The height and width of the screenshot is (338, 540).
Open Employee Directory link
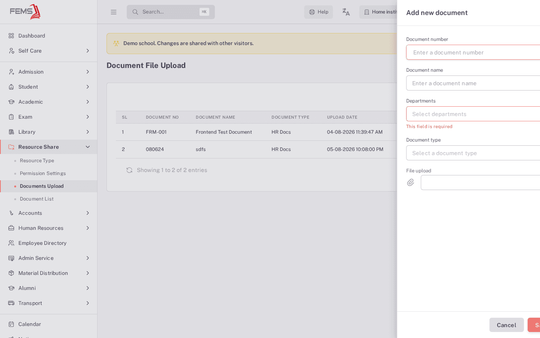coord(42,243)
